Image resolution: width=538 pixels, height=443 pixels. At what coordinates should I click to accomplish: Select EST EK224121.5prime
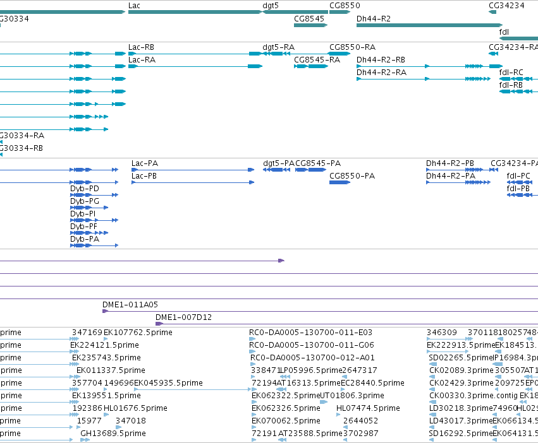click(x=105, y=345)
